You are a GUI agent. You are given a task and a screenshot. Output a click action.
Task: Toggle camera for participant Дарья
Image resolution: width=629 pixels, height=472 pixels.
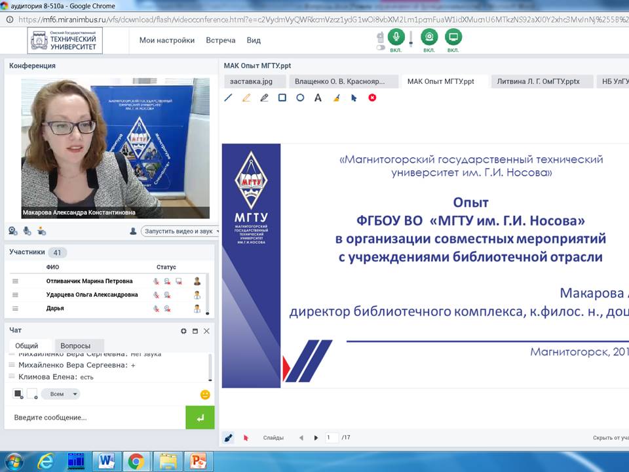167,309
